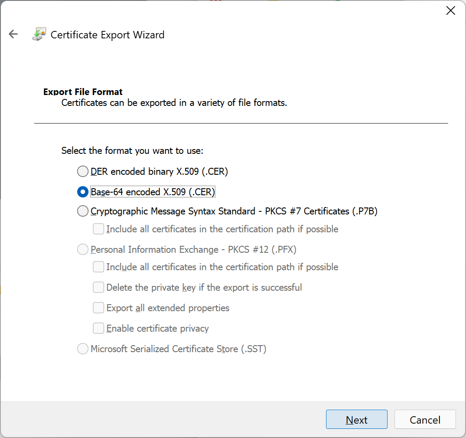466x438 pixels.
Task: Select Base-64 encoded X.509 radio button
Action: [83, 192]
